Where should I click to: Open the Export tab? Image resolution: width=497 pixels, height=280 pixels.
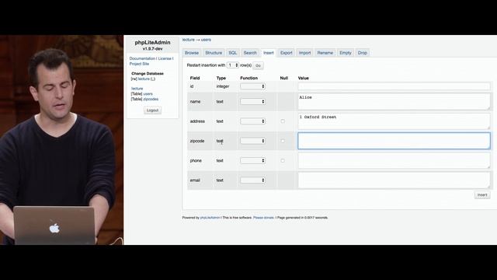point(287,53)
